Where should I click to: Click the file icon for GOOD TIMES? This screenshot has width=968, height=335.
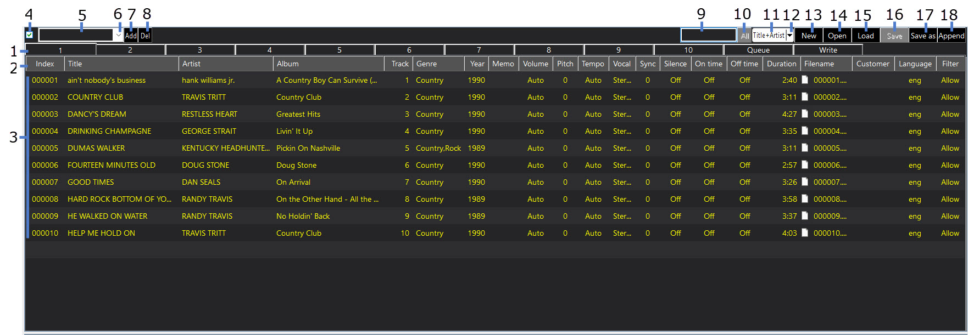pyautogui.click(x=805, y=182)
